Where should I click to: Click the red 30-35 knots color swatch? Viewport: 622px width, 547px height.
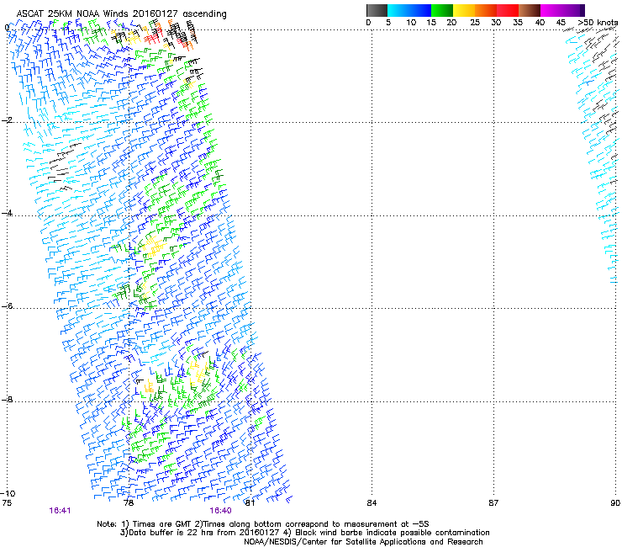508,10
